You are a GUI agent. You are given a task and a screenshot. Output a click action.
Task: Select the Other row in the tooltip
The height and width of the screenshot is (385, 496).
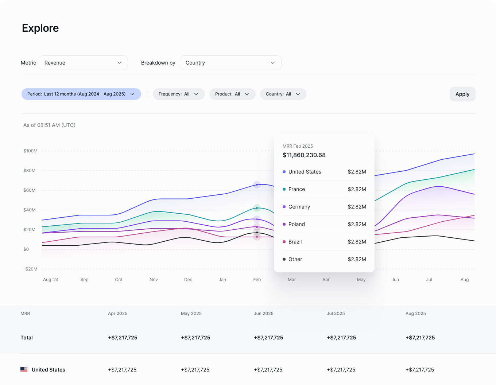tap(324, 259)
